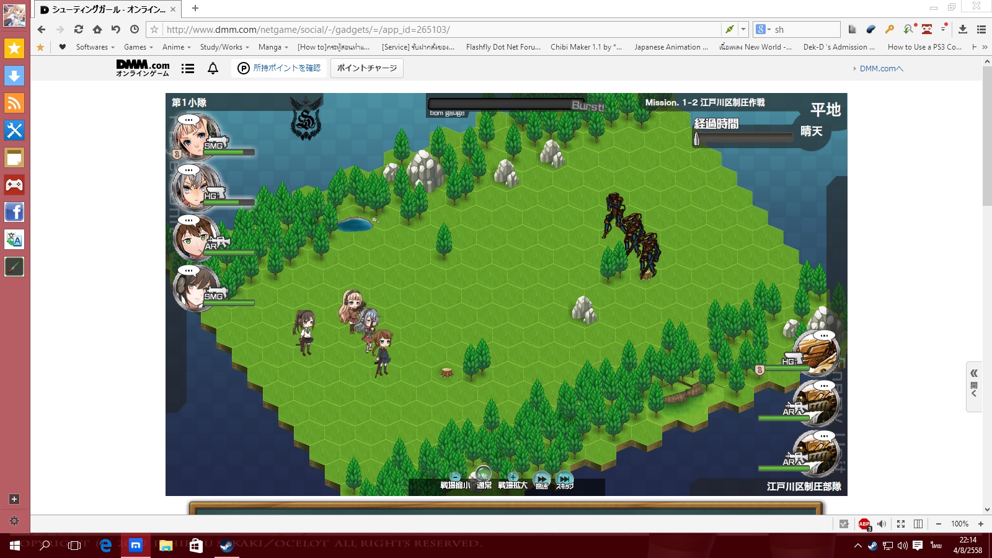Open DMM menu list icon
The width and height of the screenshot is (992, 558).
pos(188,68)
